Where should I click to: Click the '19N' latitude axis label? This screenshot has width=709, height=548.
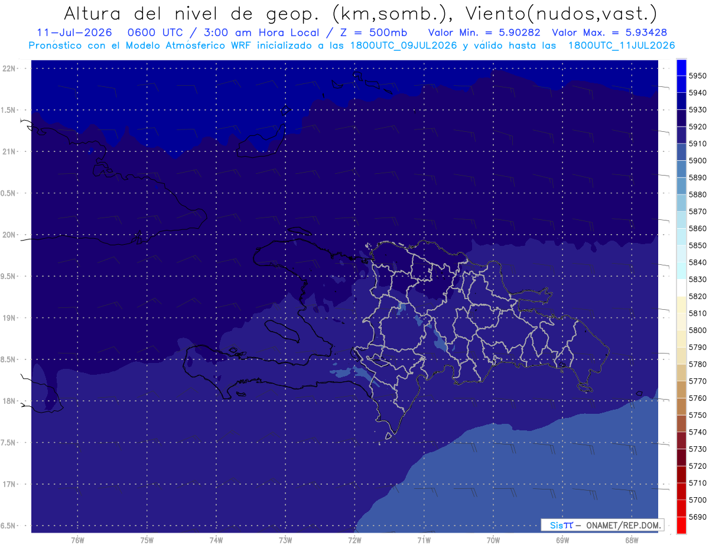tap(8, 317)
